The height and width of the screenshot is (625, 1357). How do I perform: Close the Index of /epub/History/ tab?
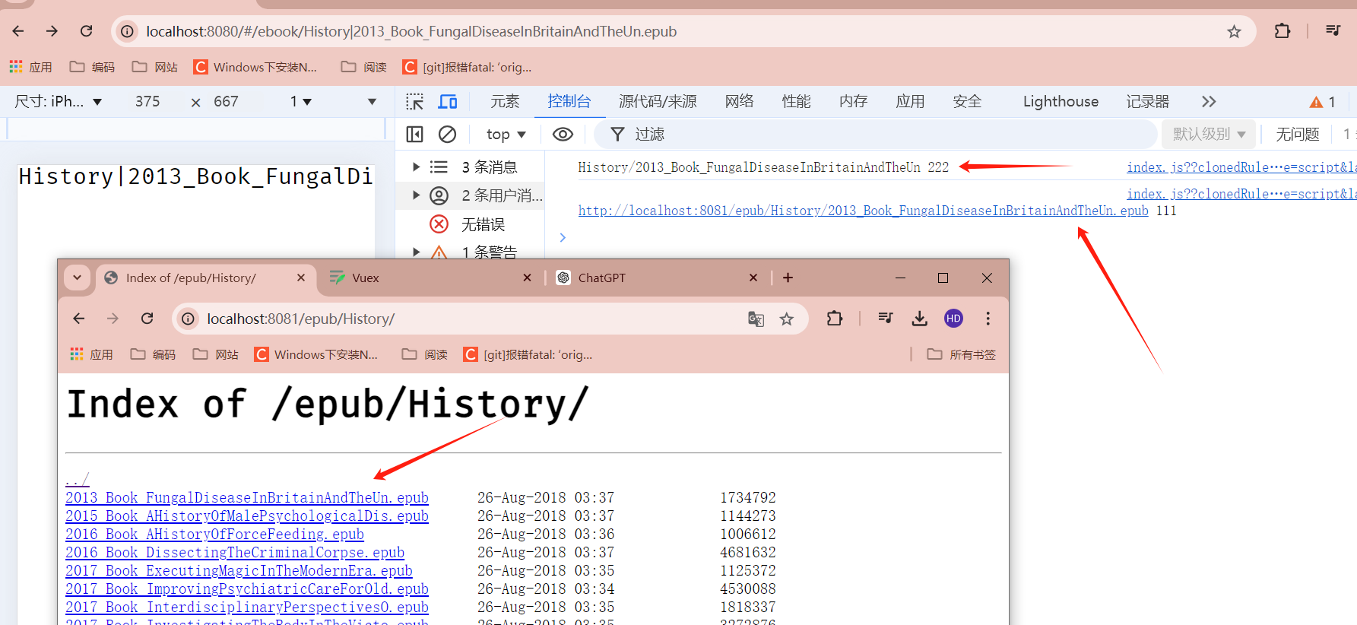click(301, 278)
